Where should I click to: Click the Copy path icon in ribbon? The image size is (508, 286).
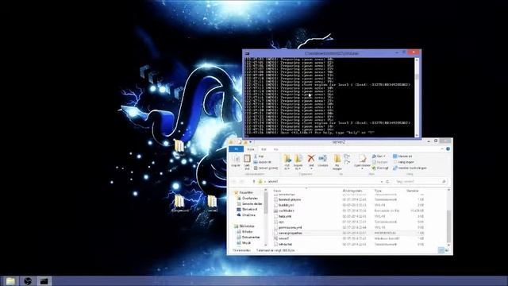[x=256, y=162]
